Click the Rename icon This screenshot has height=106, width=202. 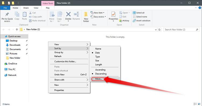[x=76, y=14]
